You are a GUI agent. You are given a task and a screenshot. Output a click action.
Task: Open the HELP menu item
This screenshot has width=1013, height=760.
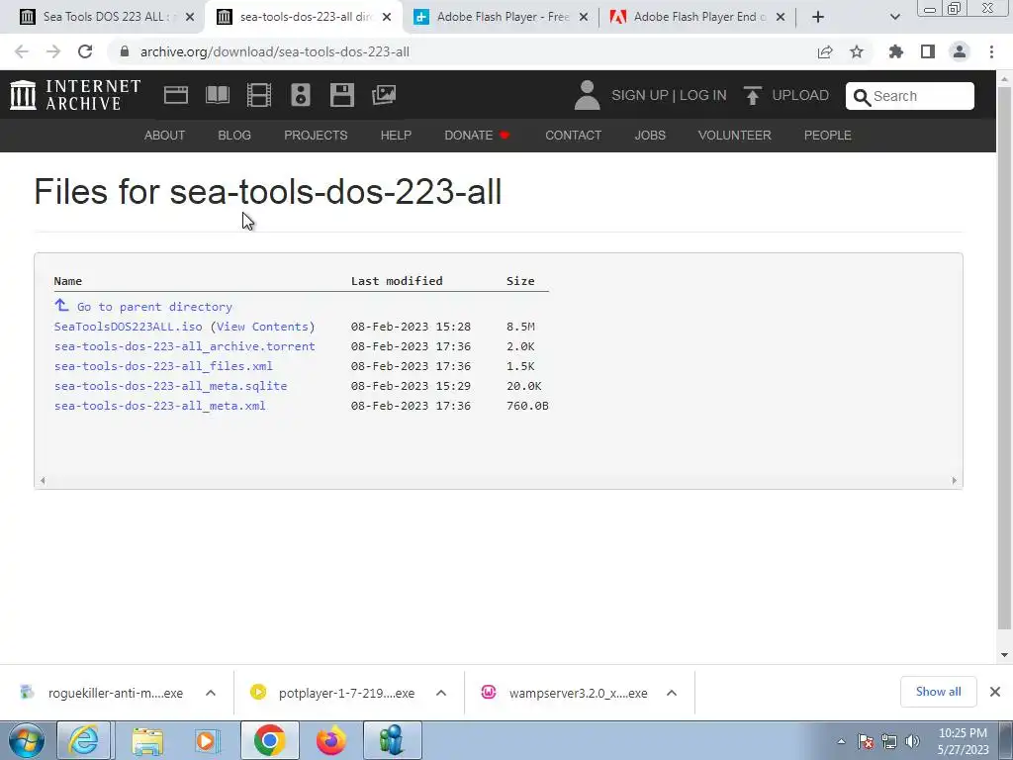coord(396,135)
